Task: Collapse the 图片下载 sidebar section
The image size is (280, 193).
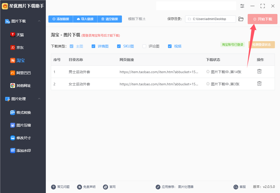Action: [39, 21]
